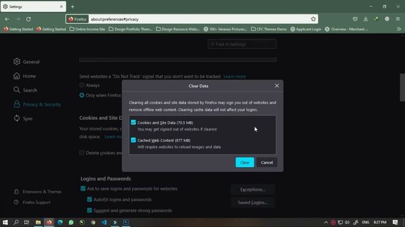405x227 pixels.
Task: Open Design Resource Webs... bookmark folder
Action: [178, 29]
